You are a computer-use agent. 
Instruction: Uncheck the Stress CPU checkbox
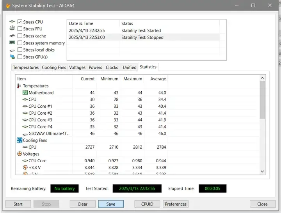click(x=20, y=22)
